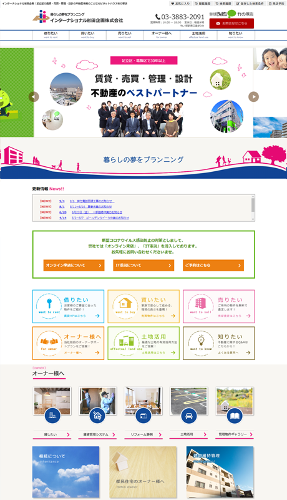Click the orange house icon for 買いたい
Image resolution: width=287 pixels, height=500 pixels.
[x=125, y=302]
